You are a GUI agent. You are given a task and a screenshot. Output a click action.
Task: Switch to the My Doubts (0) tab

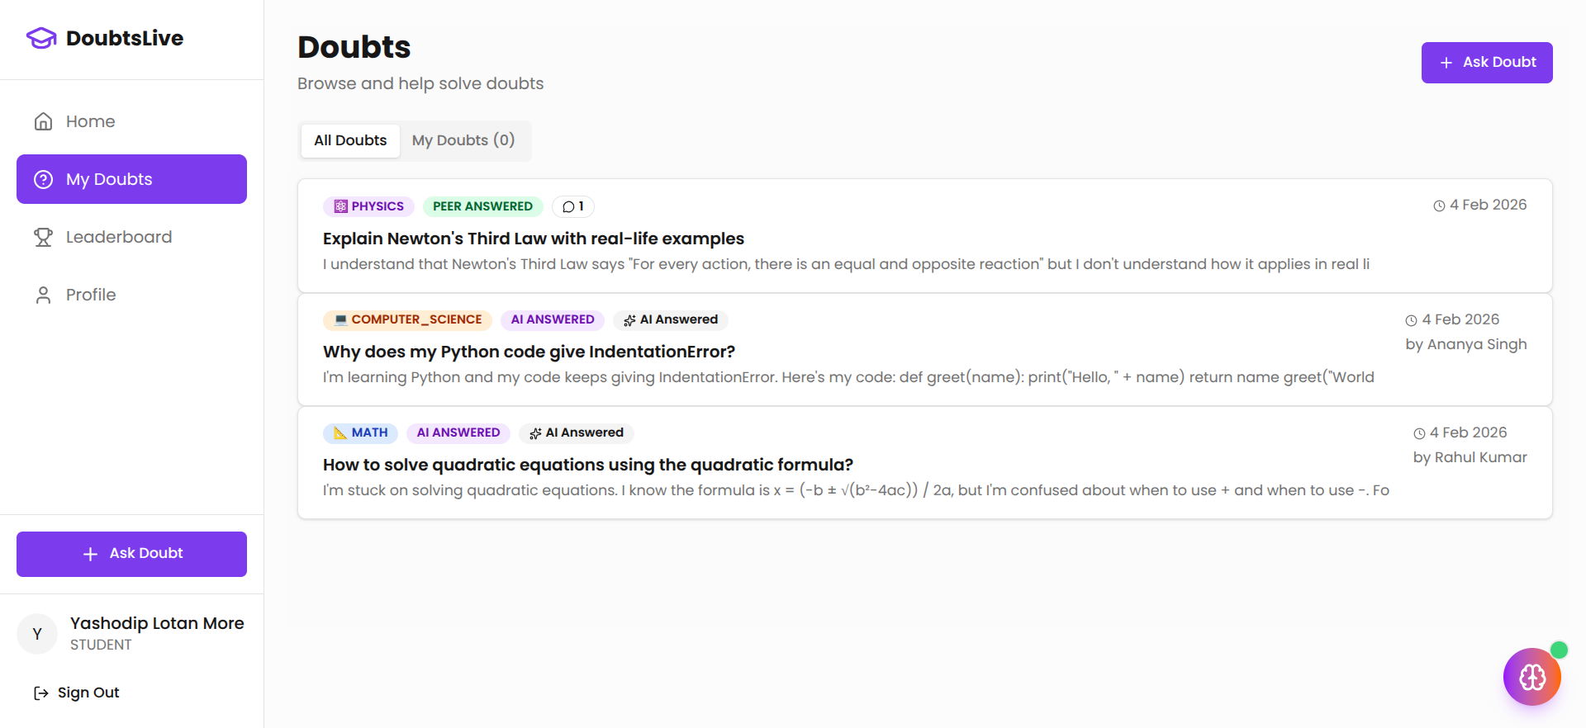point(463,140)
